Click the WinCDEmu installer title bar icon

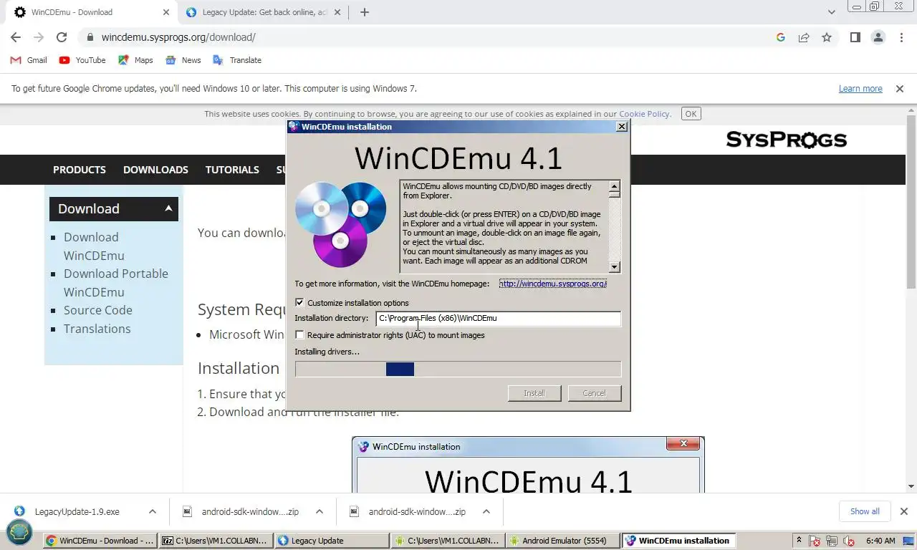294,127
